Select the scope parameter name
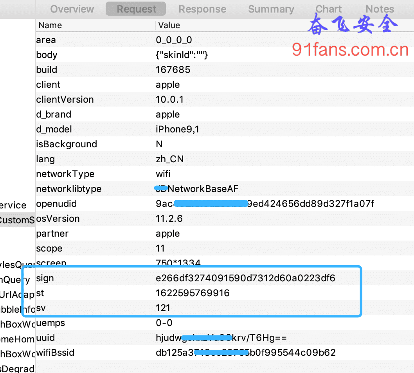The image size is (414, 373). (49, 248)
